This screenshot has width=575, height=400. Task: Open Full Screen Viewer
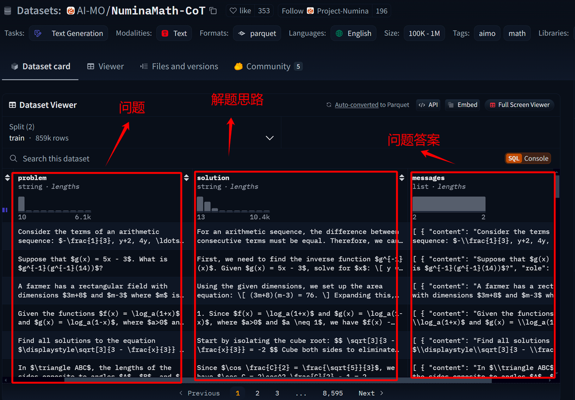[x=519, y=105]
